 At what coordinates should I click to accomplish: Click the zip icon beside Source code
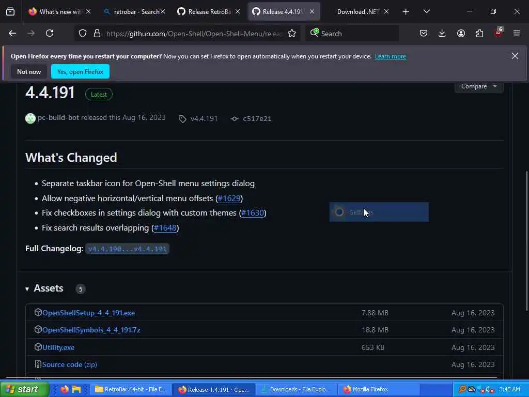[x=38, y=364]
